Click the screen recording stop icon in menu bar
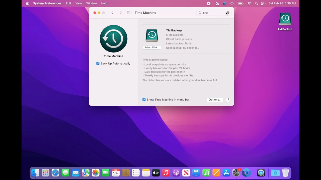This screenshot has width=321, height=180. 209,3
